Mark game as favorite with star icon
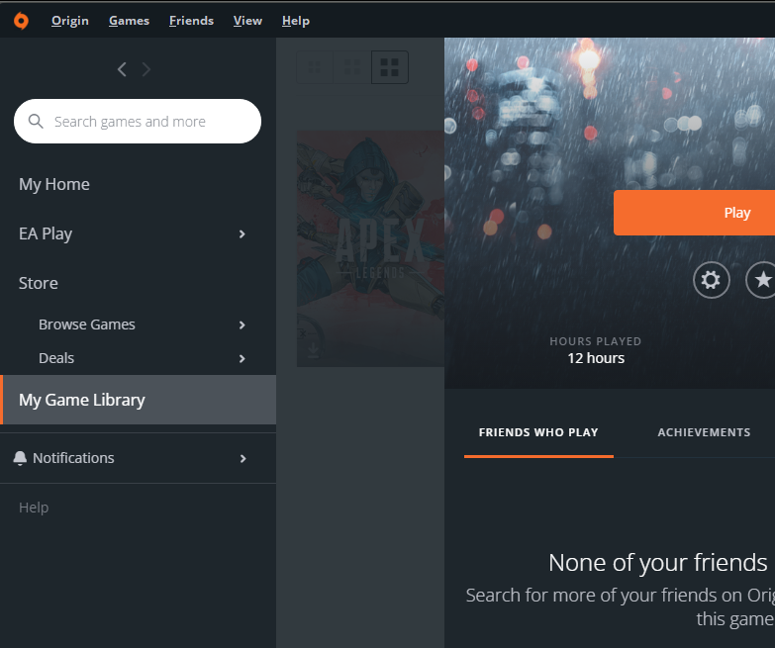Image resolution: width=775 pixels, height=648 pixels. coord(763,280)
